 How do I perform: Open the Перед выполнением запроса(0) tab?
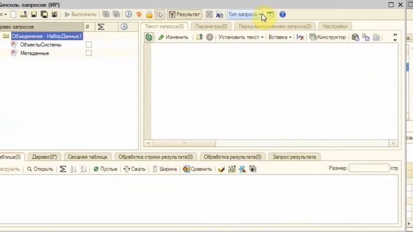click(275, 26)
